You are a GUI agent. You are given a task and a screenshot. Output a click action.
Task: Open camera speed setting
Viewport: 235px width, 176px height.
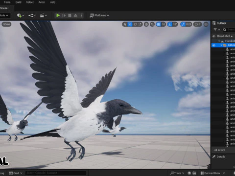[197, 24]
